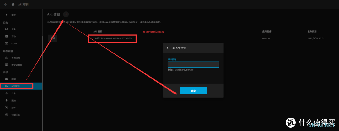Click the 应用程序 column header
The width and height of the screenshot is (339, 131).
[267, 32]
